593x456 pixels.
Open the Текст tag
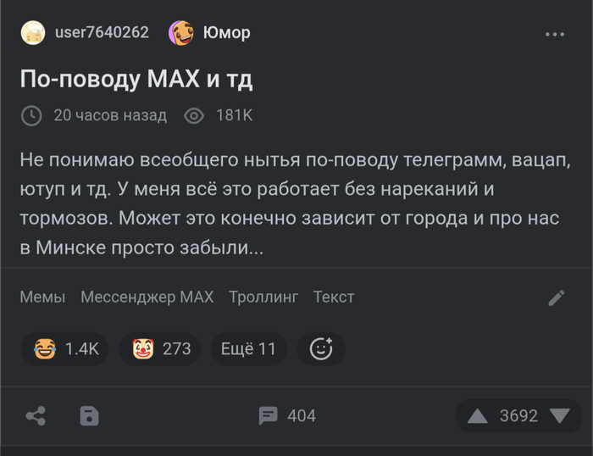[334, 297]
